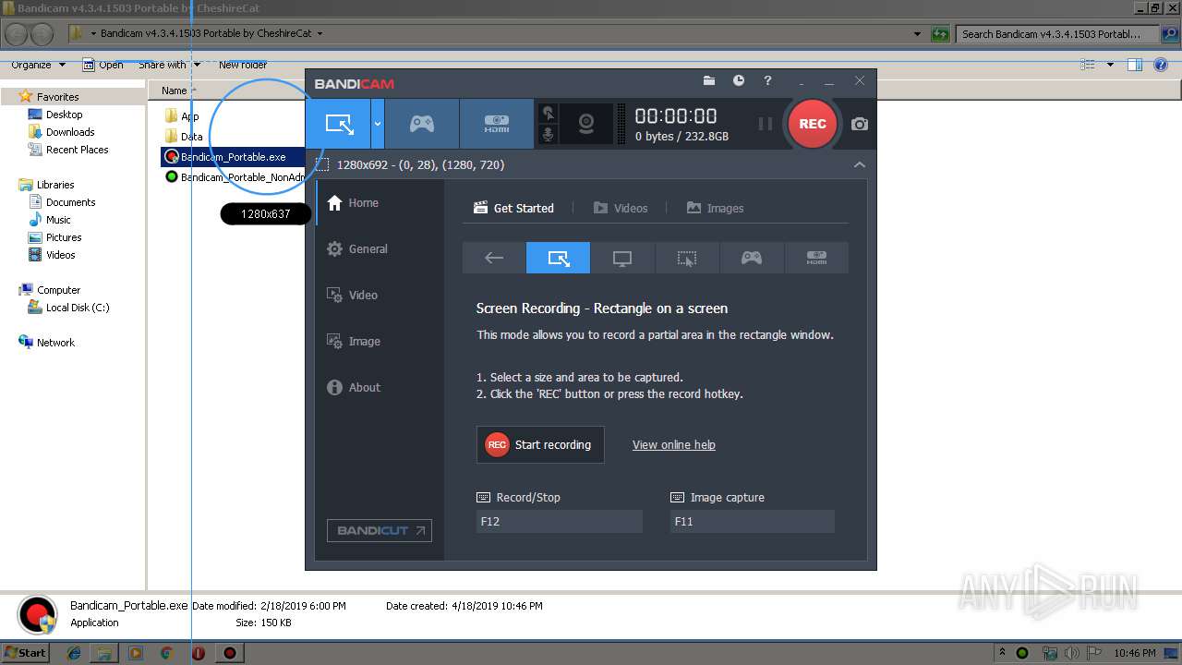Open Internet Explorer from taskbar
The width and height of the screenshot is (1182, 665).
coord(74,653)
